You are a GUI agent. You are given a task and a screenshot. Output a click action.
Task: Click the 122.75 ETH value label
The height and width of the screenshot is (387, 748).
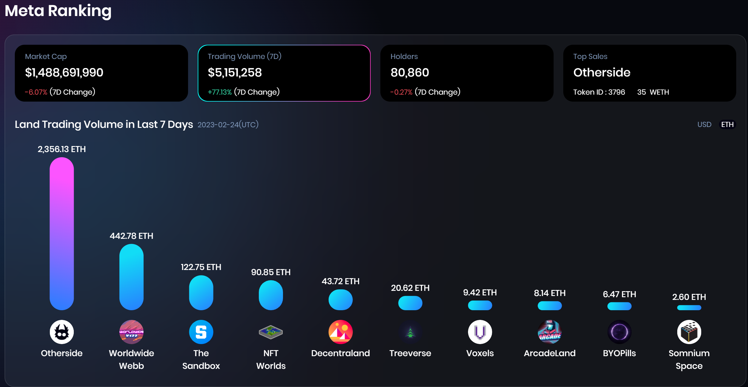coord(201,267)
